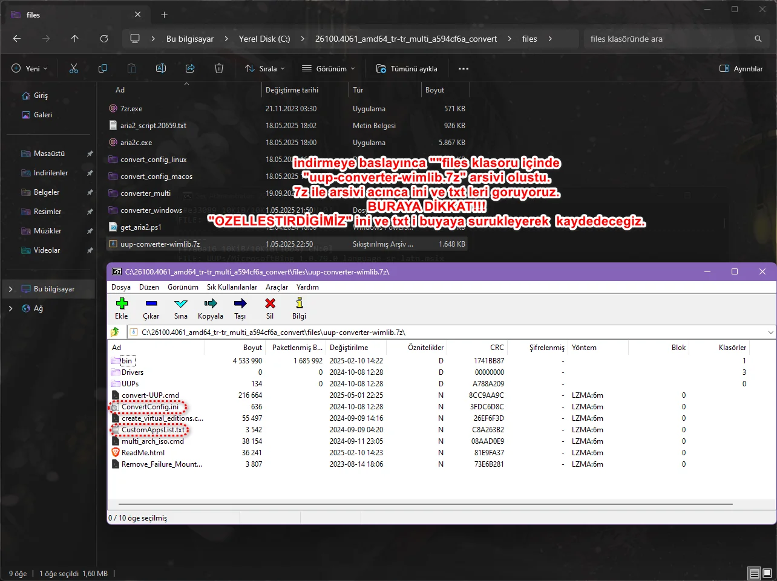The width and height of the screenshot is (777, 581).
Task: Refresh the File Explorer folder view
Action: [104, 39]
